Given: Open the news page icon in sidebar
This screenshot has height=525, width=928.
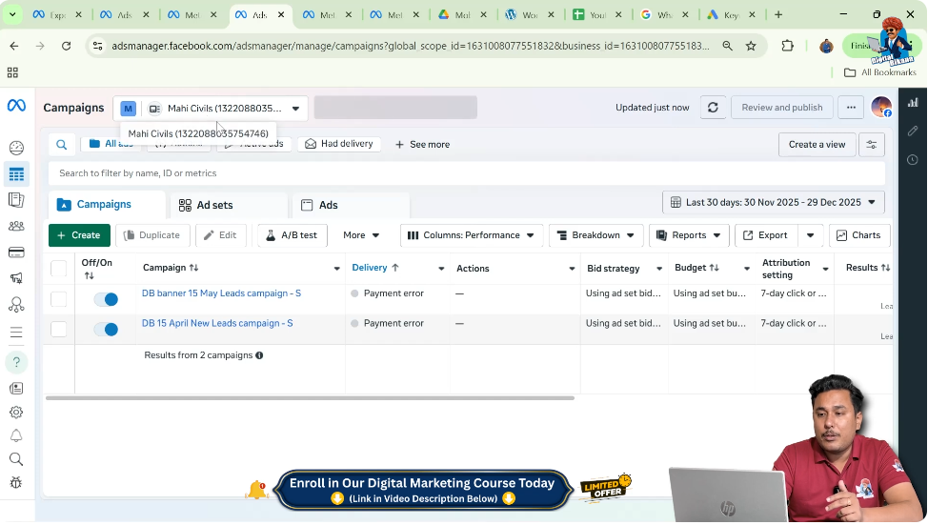Looking at the screenshot, I should tap(16, 389).
